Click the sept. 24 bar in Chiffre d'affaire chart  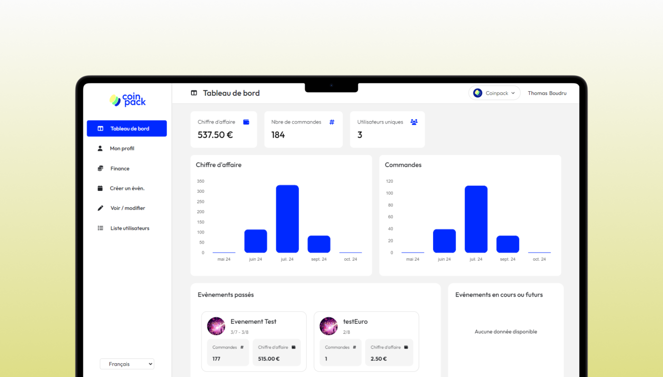click(x=319, y=244)
